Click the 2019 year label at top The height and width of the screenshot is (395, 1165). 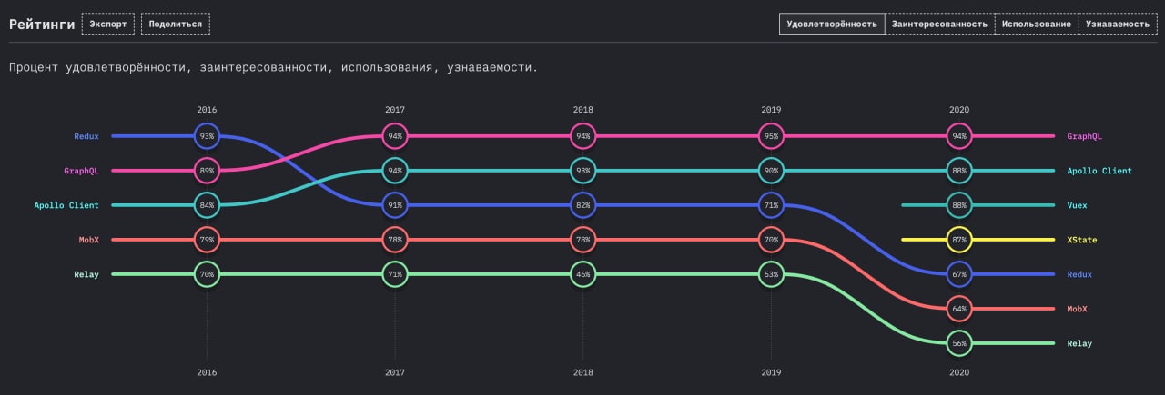771,110
